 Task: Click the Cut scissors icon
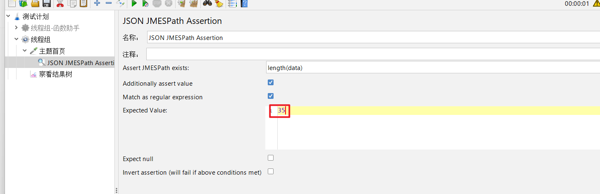tap(60, 4)
